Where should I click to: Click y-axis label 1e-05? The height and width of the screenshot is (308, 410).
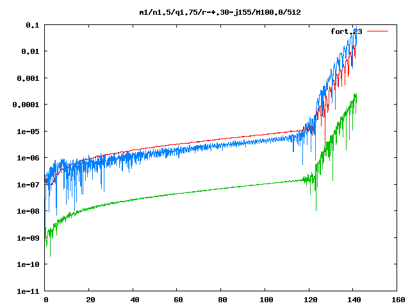click(x=28, y=132)
